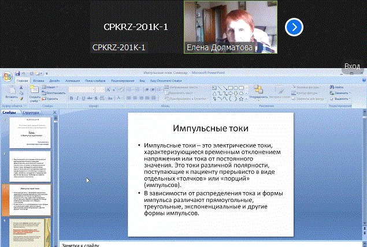This screenshot has height=247, width=367.
Task: Undo the last action in the Quick Access toolbar
Action: 23,74
